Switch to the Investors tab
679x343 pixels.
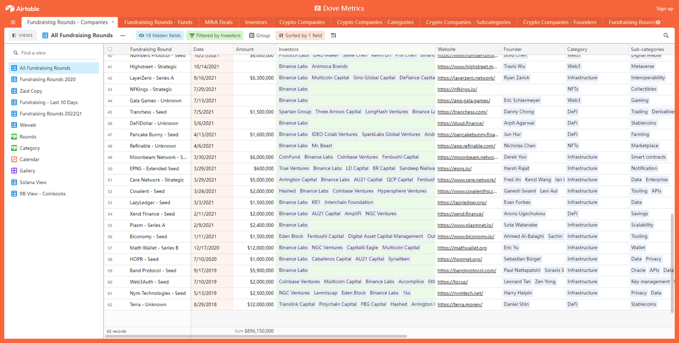256,22
